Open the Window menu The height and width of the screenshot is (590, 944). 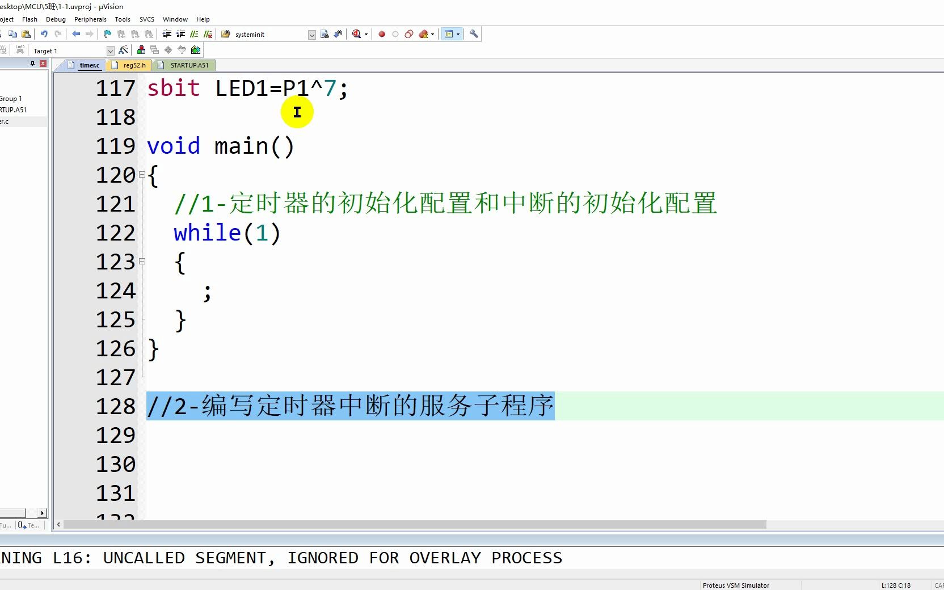coord(175,19)
